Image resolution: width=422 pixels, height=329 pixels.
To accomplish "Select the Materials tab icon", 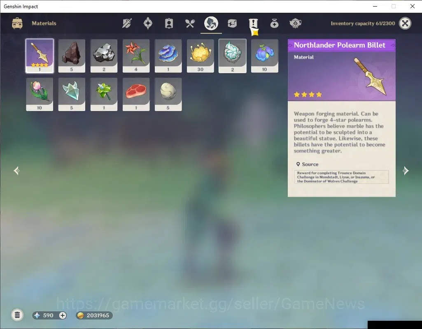I will tap(211, 23).
